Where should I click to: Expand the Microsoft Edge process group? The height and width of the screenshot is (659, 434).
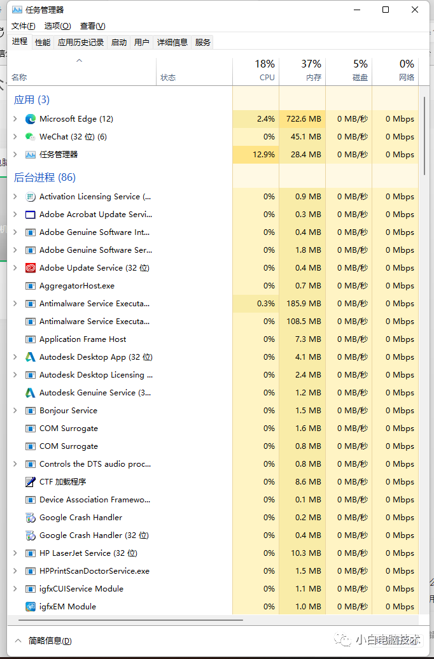(x=15, y=119)
